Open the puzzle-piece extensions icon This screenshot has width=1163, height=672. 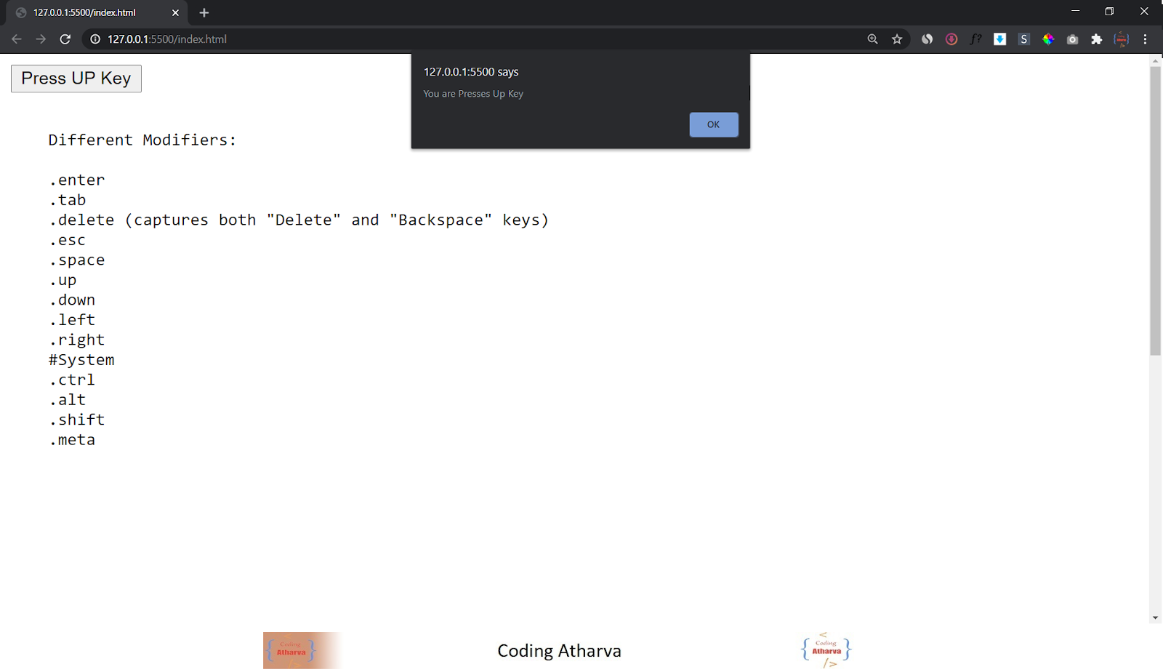coord(1097,39)
